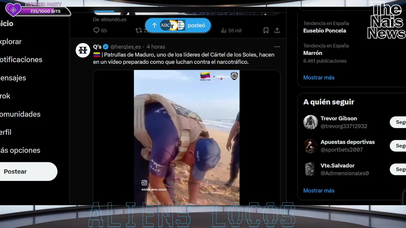Open the @herqles_es handle link
Viewport: 406px width, 228px height.
click(126, 47)
